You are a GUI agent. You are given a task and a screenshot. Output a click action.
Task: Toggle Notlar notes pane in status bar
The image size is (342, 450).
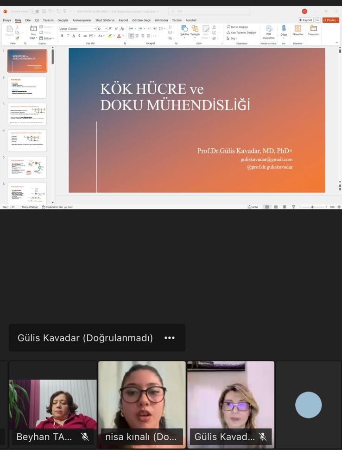pos(253,207)
